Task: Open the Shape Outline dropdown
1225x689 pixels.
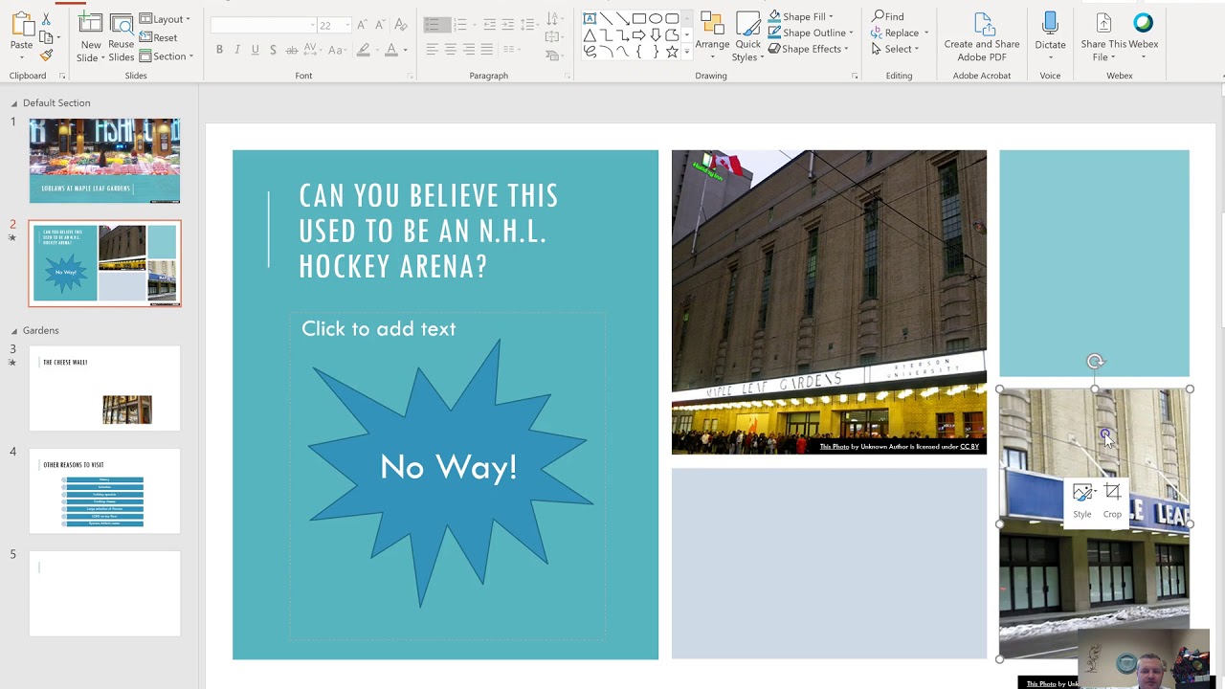Action: pos(810,33)
